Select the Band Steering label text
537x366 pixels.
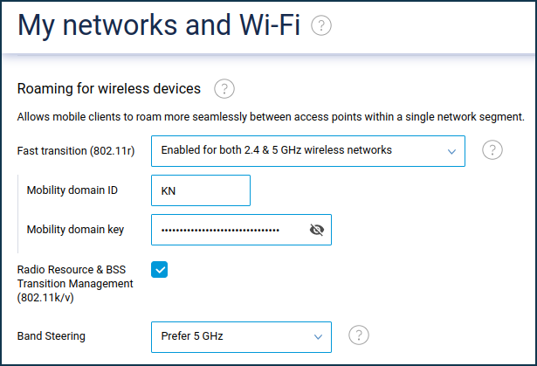[x=51, y=336]
